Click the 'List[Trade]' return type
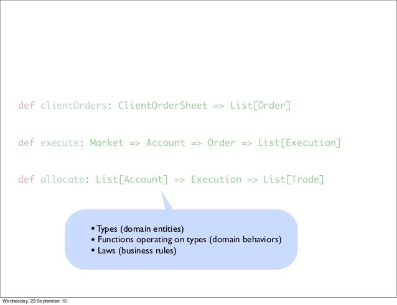The image size is (397, 305). coord(294,180)
